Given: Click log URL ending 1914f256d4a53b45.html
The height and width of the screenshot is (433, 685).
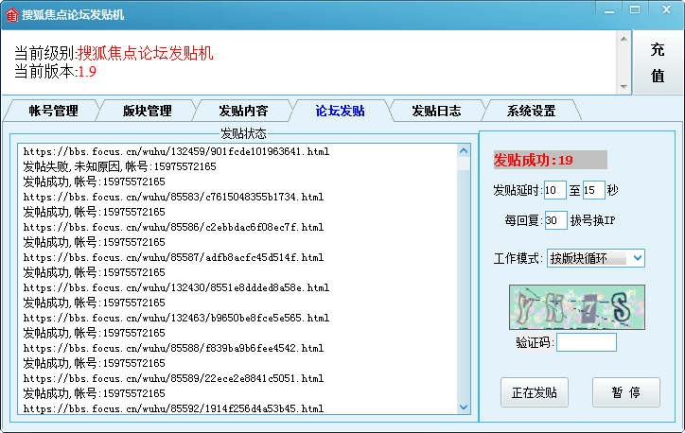Looking at the screenshot, I should click(x=173, y=408).
